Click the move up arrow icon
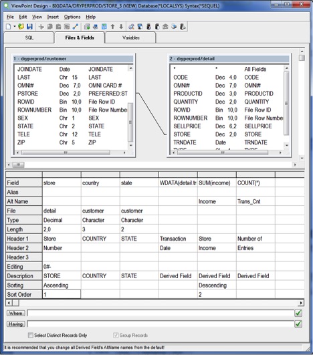The height and width of the screenshot is (355, 313). pyautogui.click(x=112, y=27)
